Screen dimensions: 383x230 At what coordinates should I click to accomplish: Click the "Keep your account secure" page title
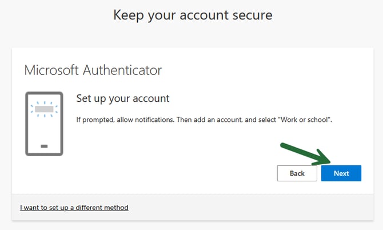193,15
